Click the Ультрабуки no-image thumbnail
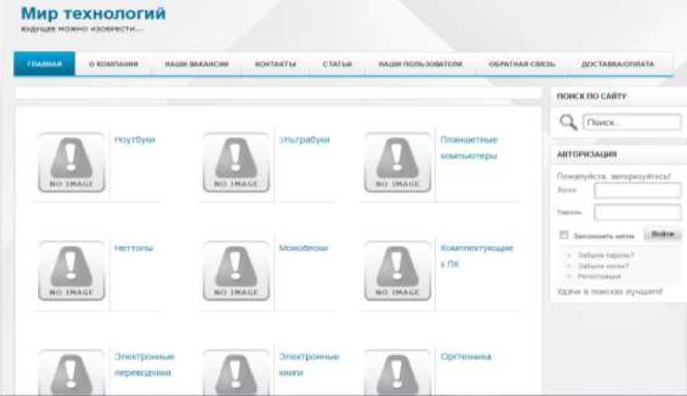This screenshot has width=687, height=396. [236, 162]
